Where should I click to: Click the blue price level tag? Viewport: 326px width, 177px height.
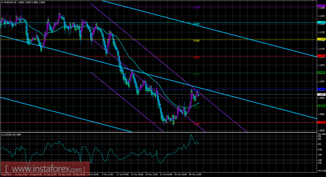click(x=321, y=89)
